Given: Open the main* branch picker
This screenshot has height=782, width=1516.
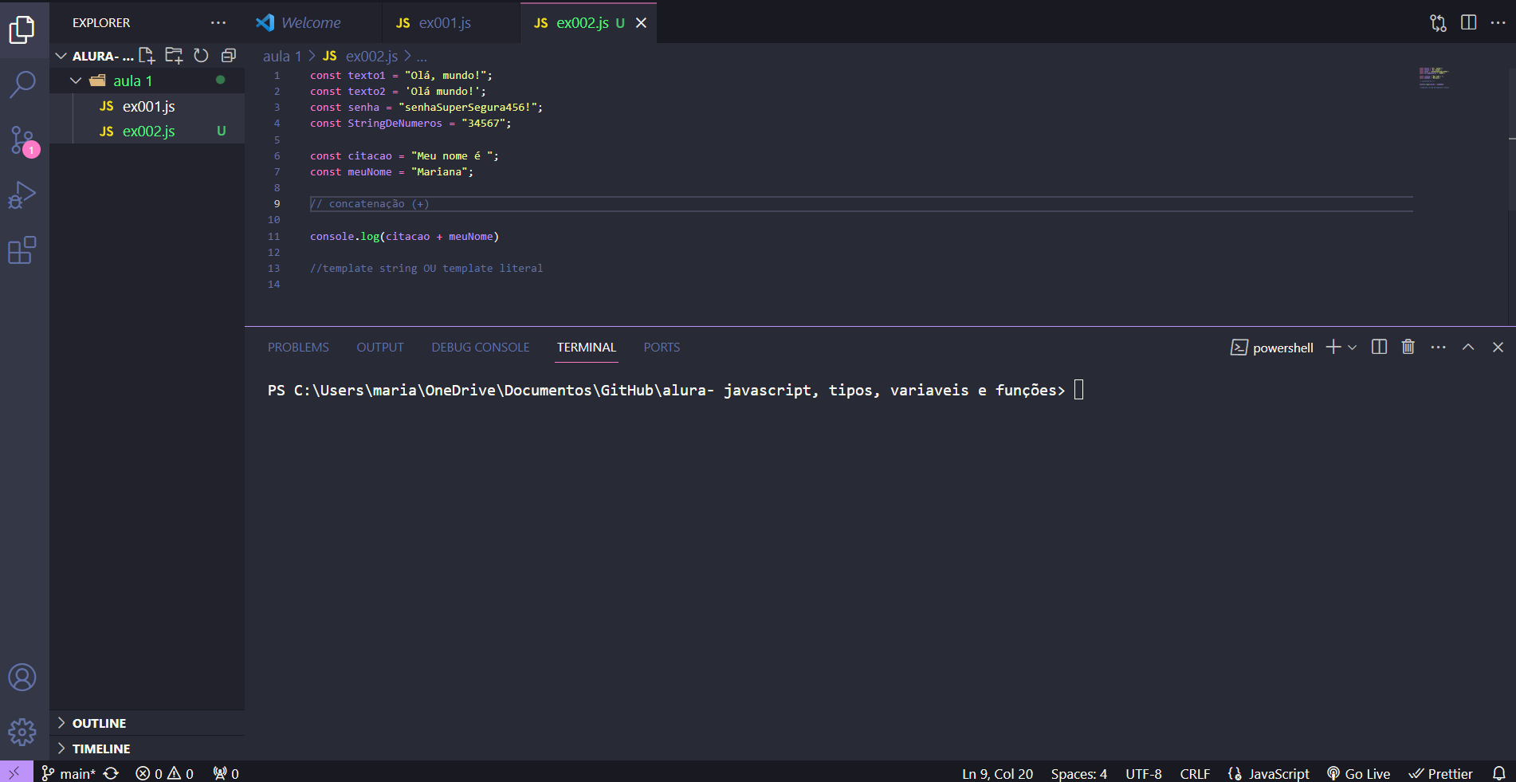Looking at the screenshot, I should (x=69, y=773).
